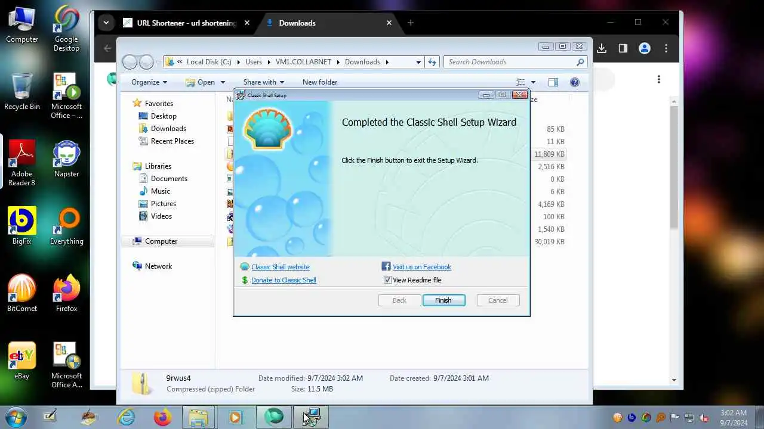
Task: Switch to Windows Explorer in the taskbar
Action: 198,417
